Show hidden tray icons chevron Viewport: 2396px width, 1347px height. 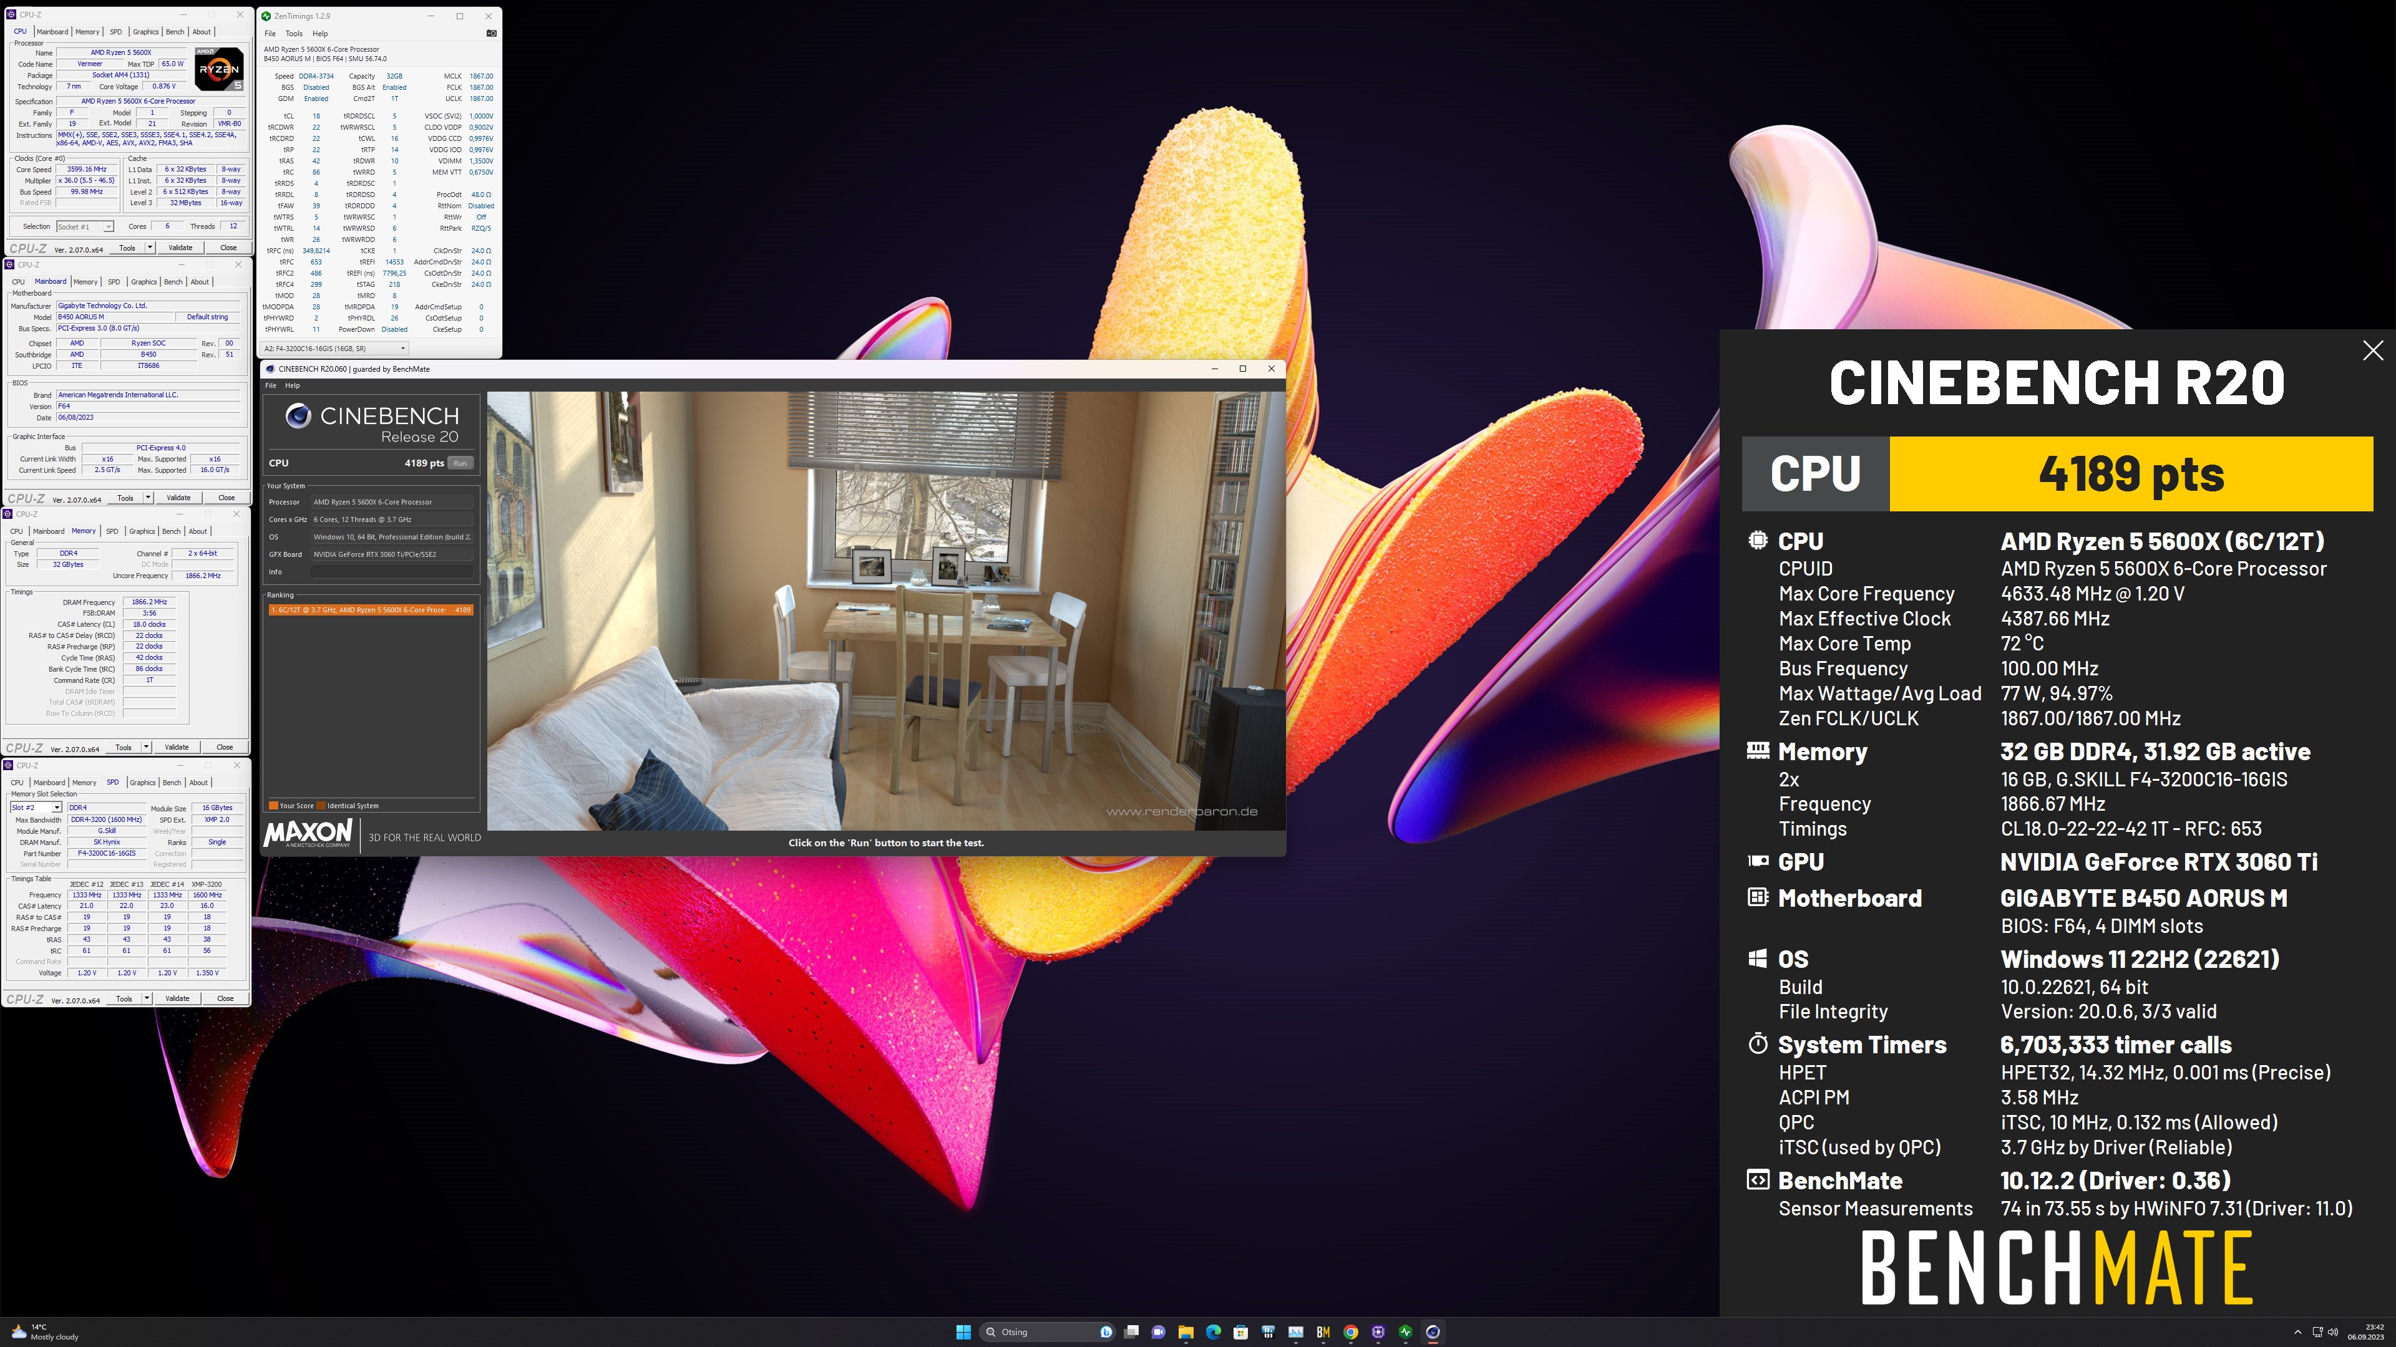2297,1331
